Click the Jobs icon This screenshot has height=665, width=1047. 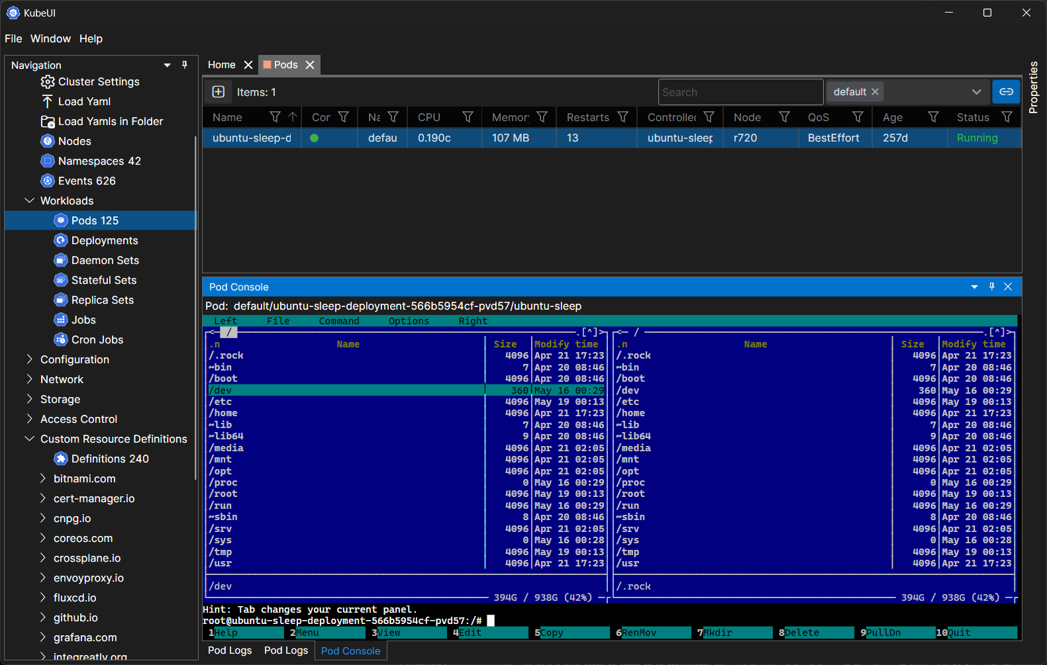(61, 320)
